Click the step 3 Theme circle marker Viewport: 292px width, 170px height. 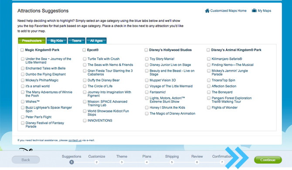pyautogui.click(x=122, y=162)
